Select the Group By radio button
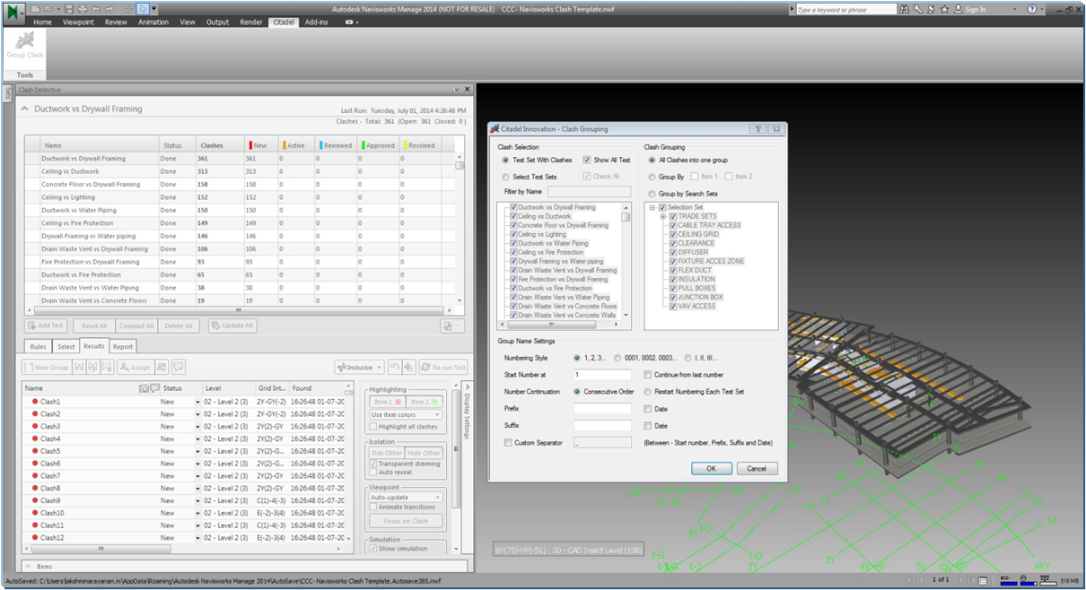 (652, 177)
